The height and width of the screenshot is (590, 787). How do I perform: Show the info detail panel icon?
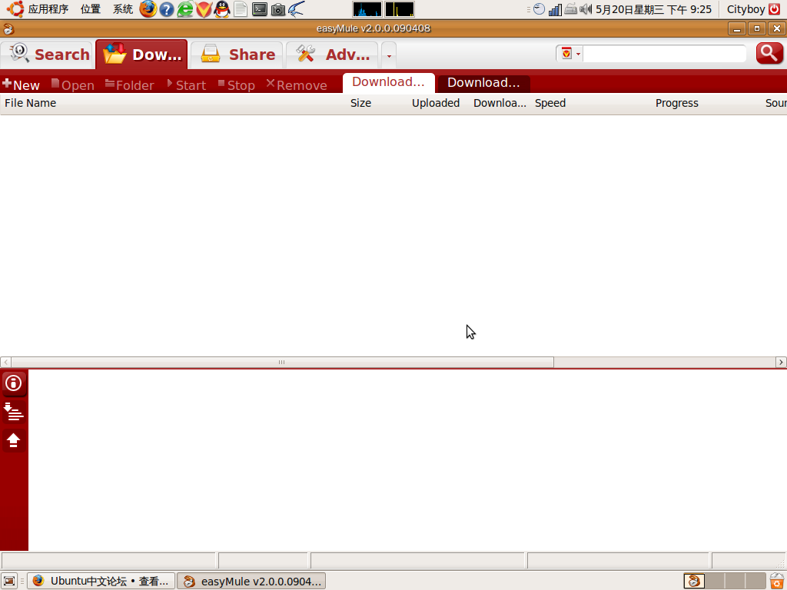click(14, 383)
